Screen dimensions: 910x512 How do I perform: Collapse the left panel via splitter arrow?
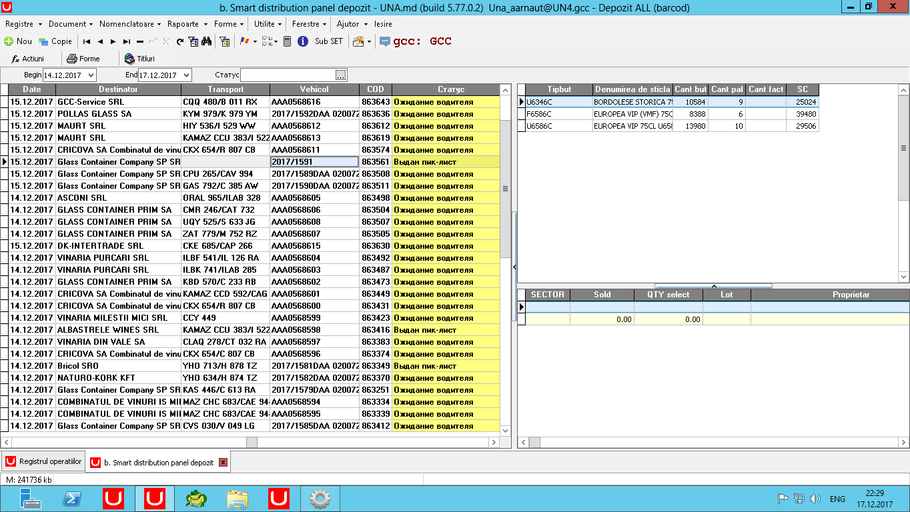coord(514,267)
